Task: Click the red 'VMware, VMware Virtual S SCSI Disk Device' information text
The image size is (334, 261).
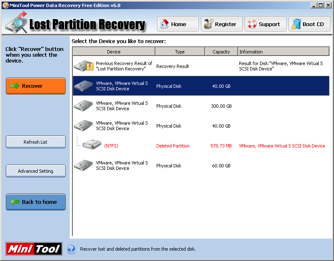Action: 282,146
